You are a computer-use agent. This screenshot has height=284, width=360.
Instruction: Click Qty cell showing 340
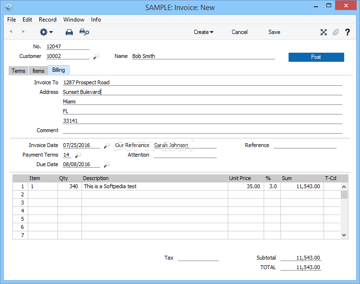coord(70,186)
